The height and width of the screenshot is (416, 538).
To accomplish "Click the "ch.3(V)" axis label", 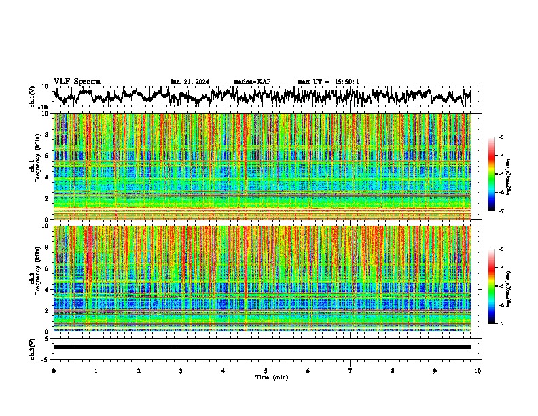I will point(33,349).
